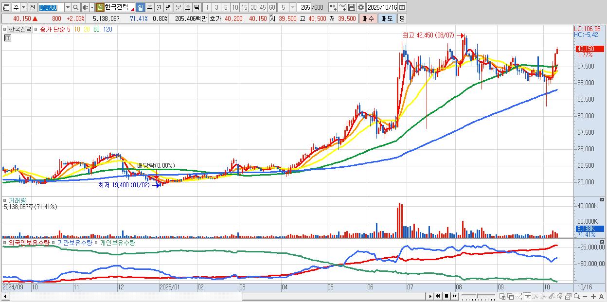Click the minus zoom-out icon
This screenshot has width=607, height=302.
click(x=585, y=296)
